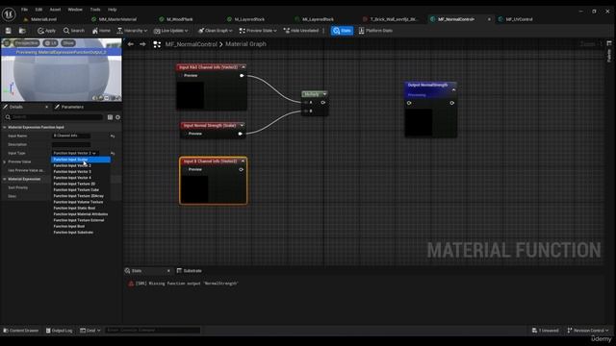Viewport: 616px width, 346px height.
Task: Click the Input Type combo box
Action: click(x=75, y=153)
